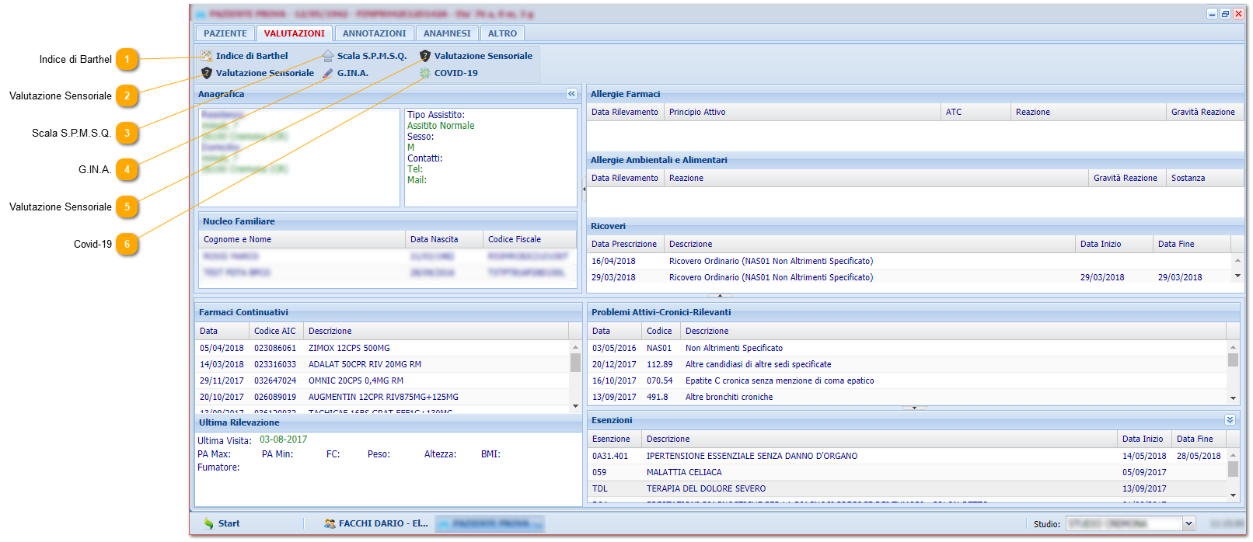Open the G.IN.A. evaluation tool
Viewport: 1253px width, 542px height.
coord(346,73)
